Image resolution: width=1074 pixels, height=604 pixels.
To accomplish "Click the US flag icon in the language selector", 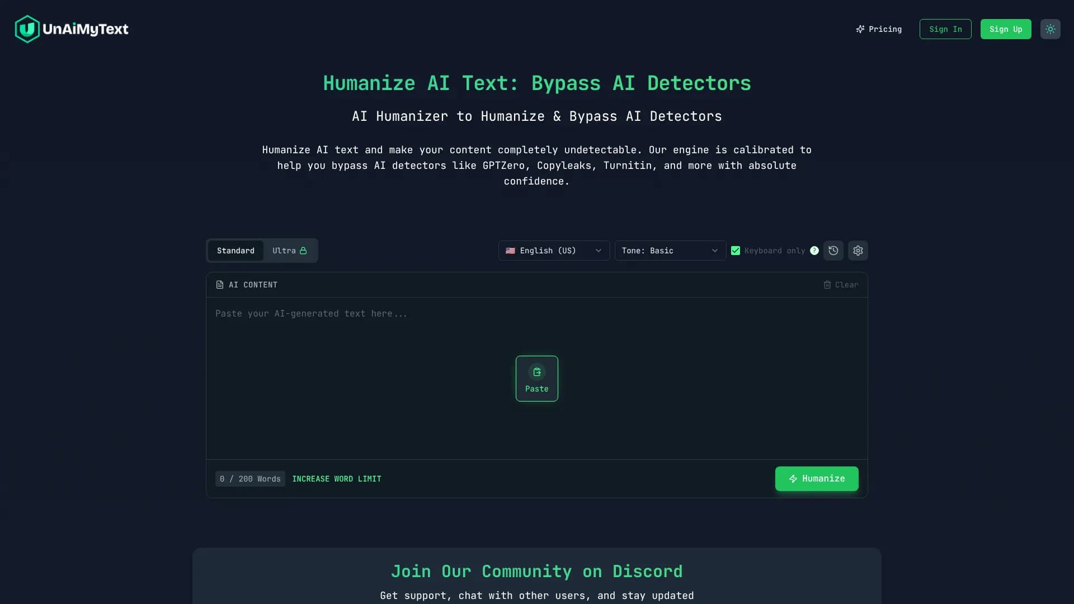I will 511,251.
